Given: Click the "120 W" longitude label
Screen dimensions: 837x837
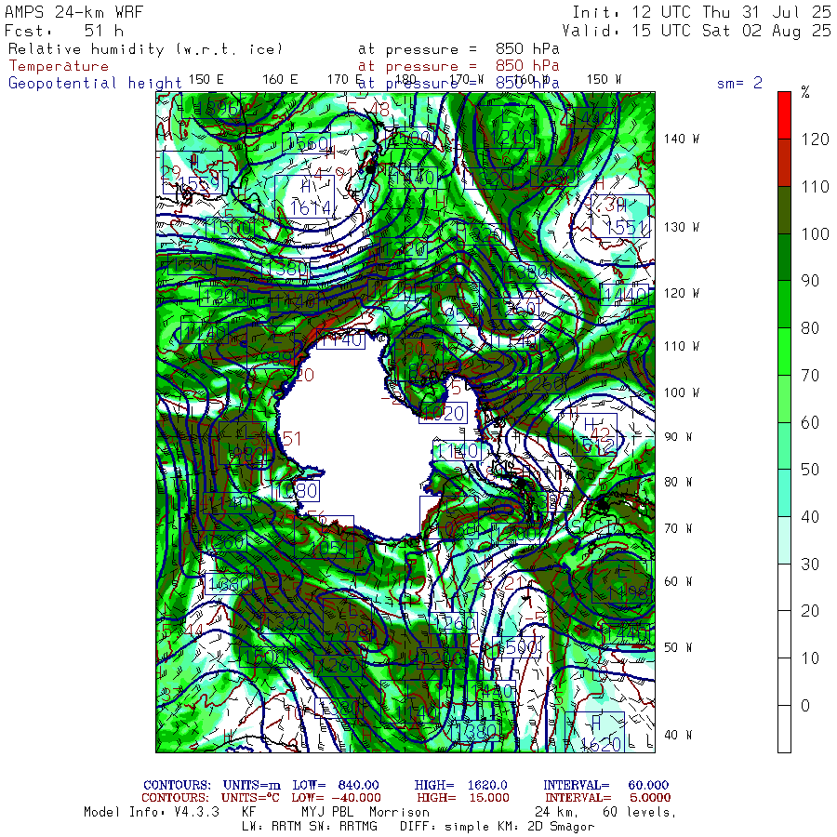Looking at the screenshot, I should [681, 293].
